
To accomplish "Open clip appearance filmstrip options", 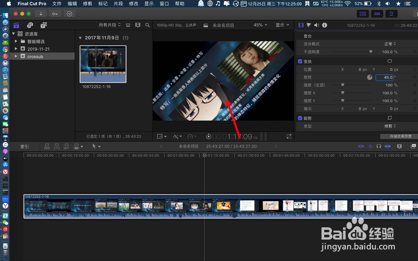I will (x=138, y=25).
